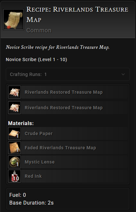Screen dimensions: 136x212
Task: Click the Common rarity label
Action: point(39,30)
